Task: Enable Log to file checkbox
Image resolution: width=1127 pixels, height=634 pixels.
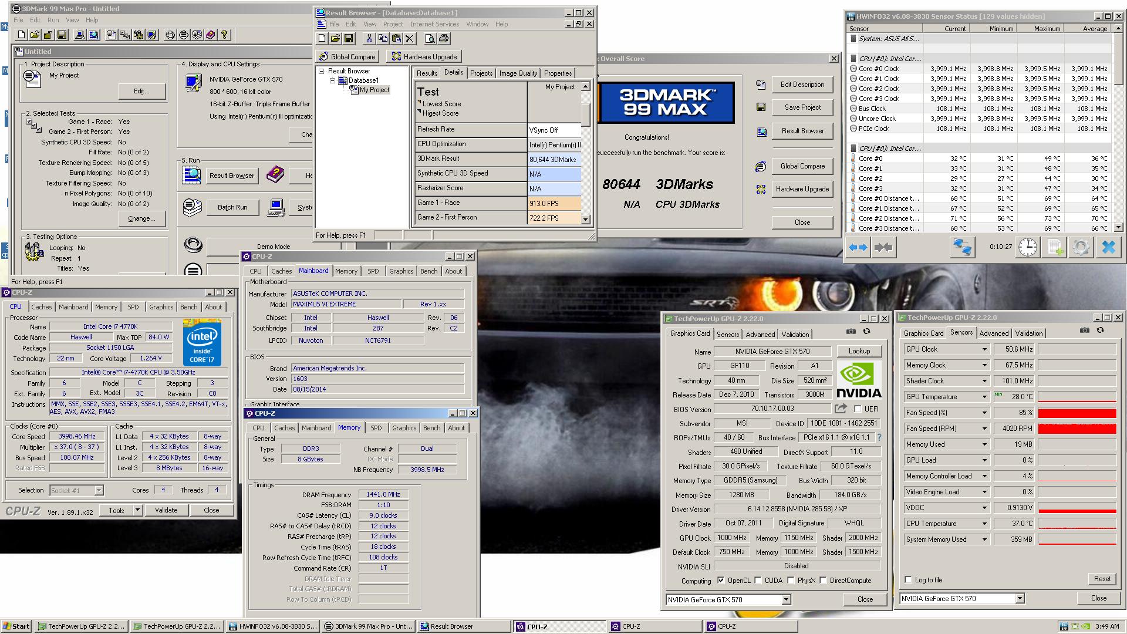Action: point(909,580)
